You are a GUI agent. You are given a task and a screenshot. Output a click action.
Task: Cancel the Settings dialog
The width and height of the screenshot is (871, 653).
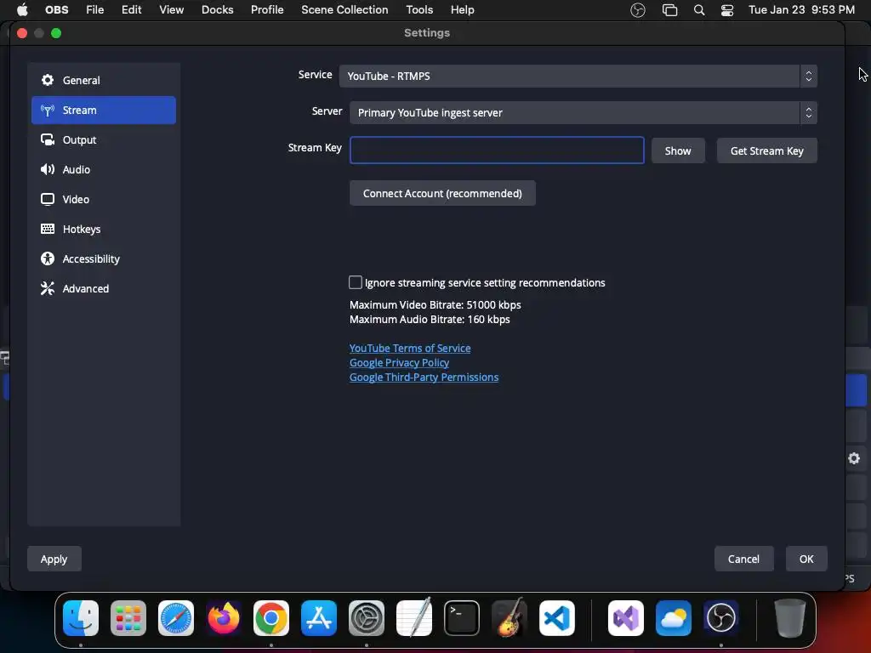743,559
